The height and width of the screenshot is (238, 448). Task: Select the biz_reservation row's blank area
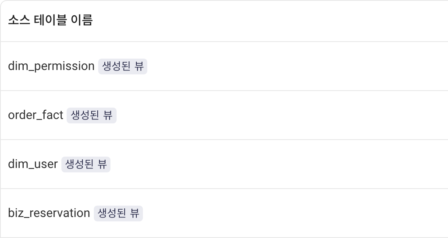coord(295,213)
